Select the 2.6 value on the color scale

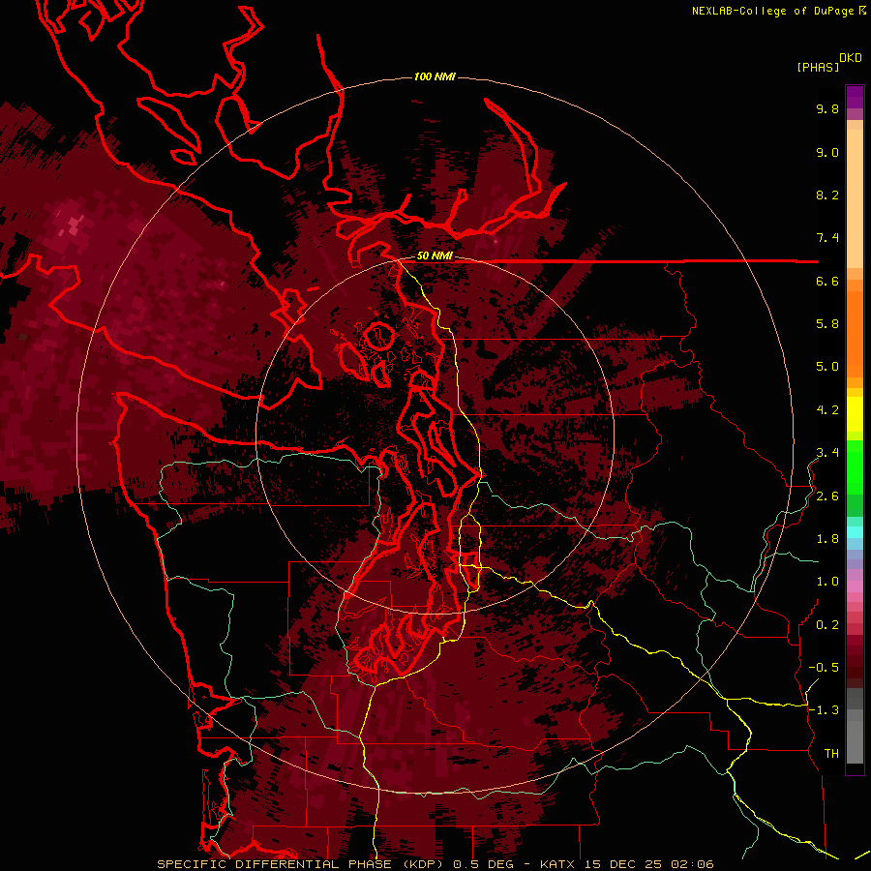click(827, 496)
